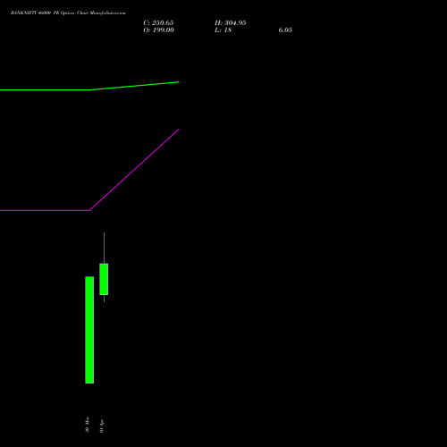Select the low value starting with L: 18
The image size is (447, 447).
pyautogui.click(x=223, y=30)
